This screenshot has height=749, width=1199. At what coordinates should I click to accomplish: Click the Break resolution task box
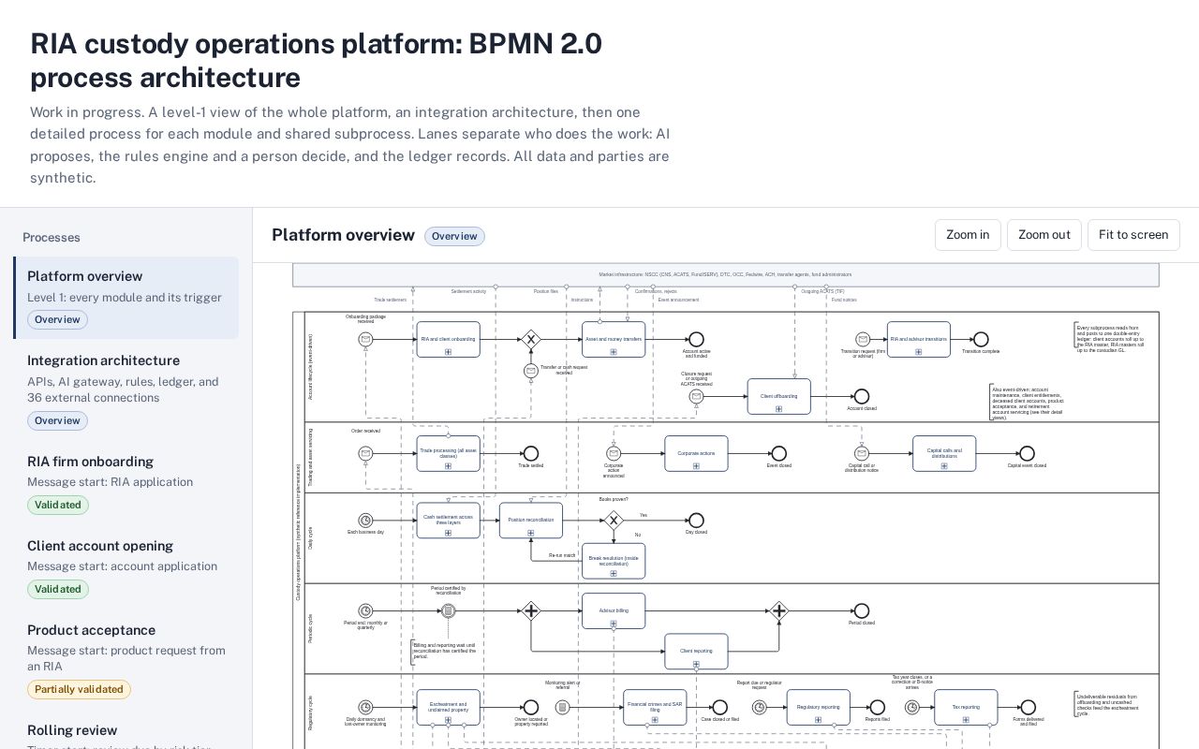pyautogui.click(x=614, y=561)
